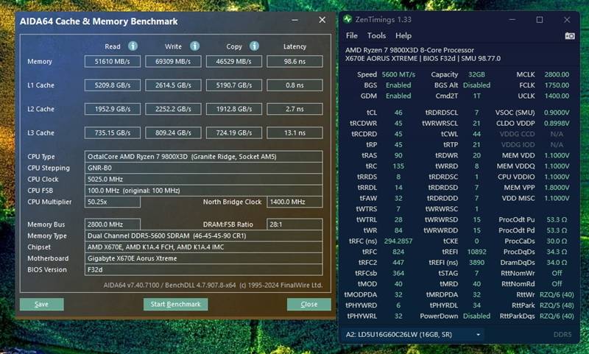The height and width of the screenshot is (354, 589).
Task: Click the PowerDown value Disabled
Action: pyautogui.click(x=476, y=316)
